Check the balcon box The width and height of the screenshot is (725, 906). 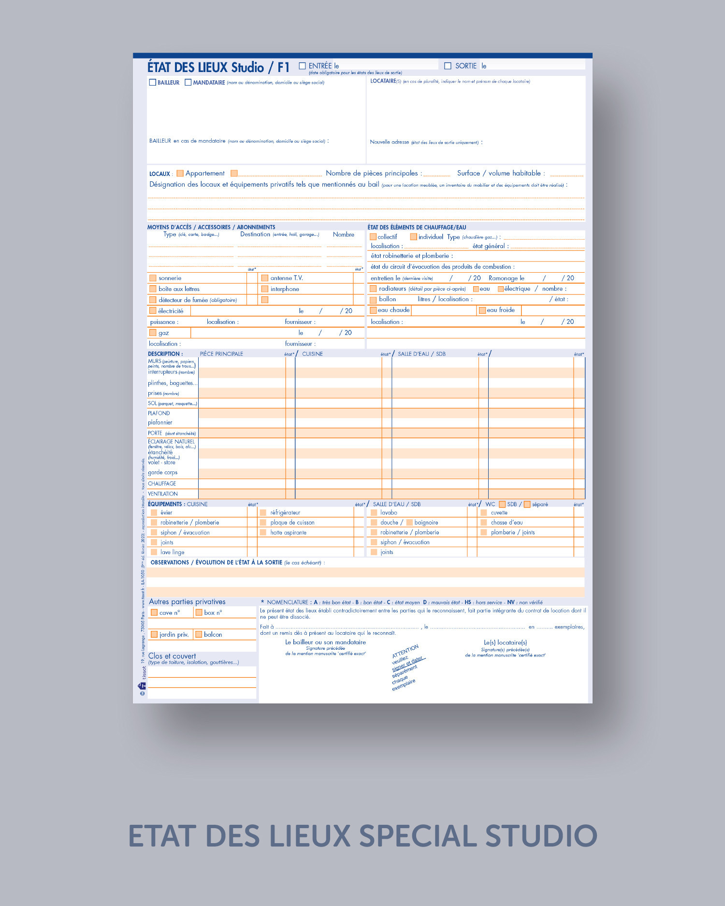point(199,634)
